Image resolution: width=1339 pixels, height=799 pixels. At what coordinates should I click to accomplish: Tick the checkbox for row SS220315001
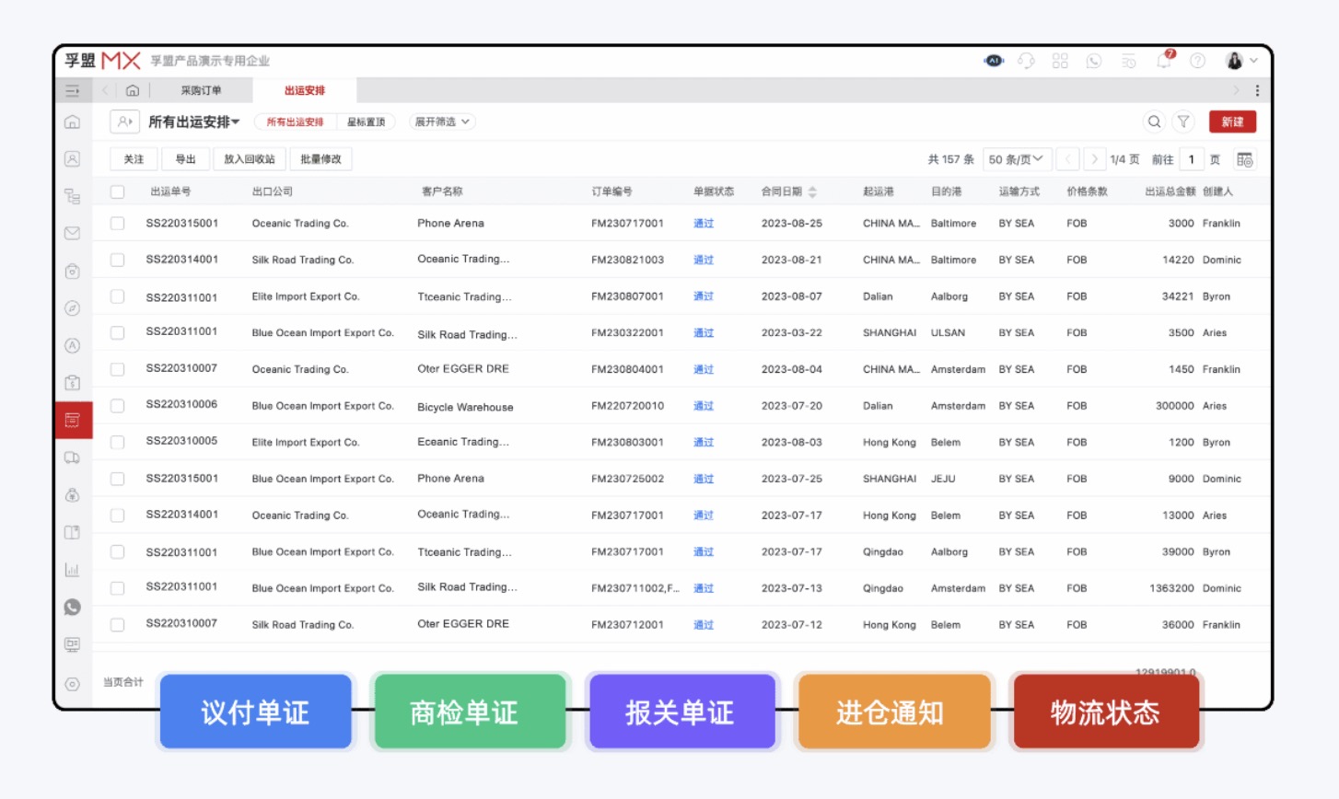pos(116,223)
